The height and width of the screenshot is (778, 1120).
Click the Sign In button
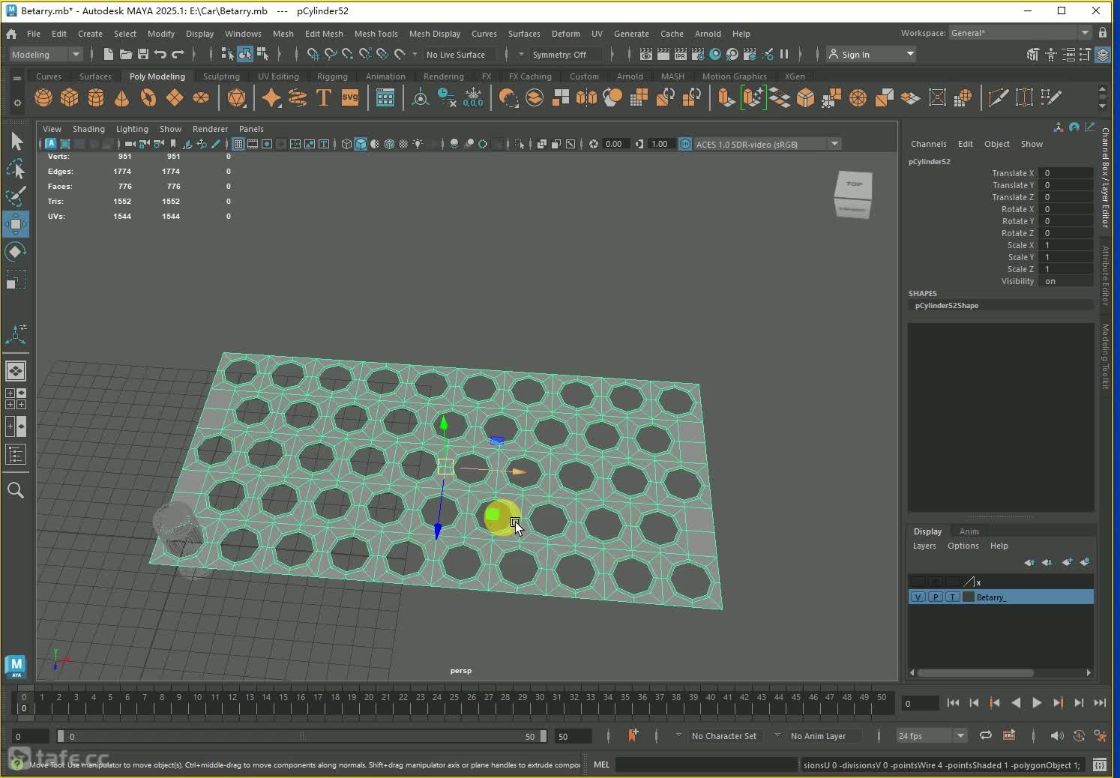pyautogui.click(x=855, y=54)
